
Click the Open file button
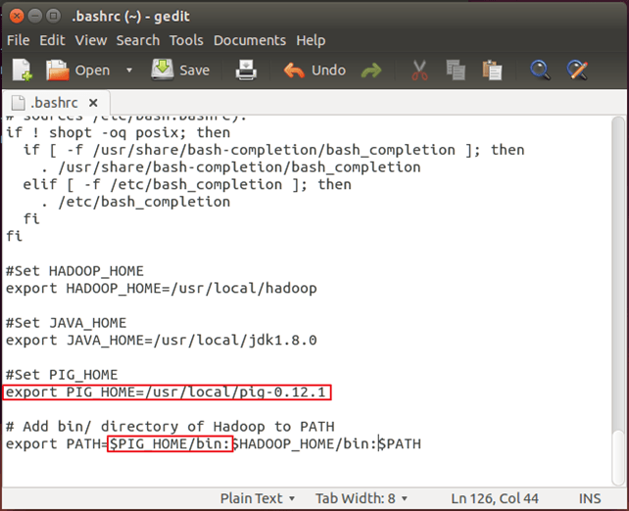(x=79, y=70)
